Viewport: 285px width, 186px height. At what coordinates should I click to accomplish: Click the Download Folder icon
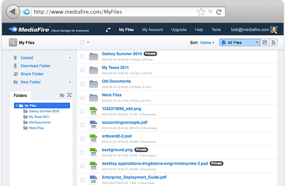tap(15, 66)
